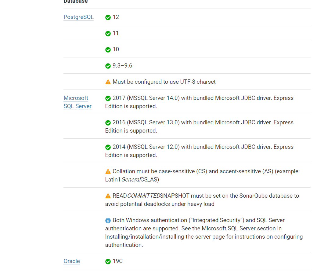317x271 pixels.
Task: Click the green checkmark next to Oracle 19C
Action: click(x=108, y=262)
